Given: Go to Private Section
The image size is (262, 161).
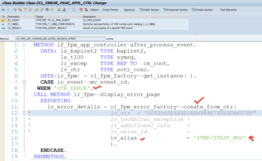Looking at the screenshot, I should click(202, 10).
